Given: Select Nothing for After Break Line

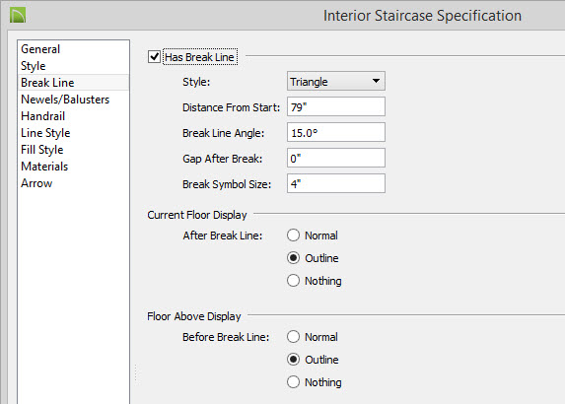Looking at the screenshot, I should point(293,281).
